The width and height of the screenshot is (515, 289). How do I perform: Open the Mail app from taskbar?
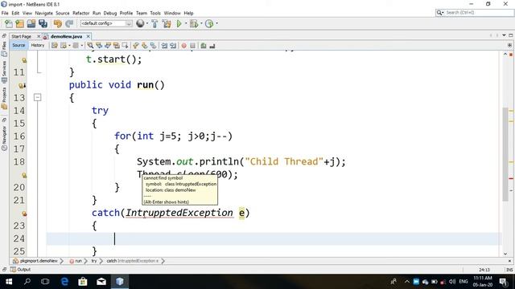pos(101,282)
